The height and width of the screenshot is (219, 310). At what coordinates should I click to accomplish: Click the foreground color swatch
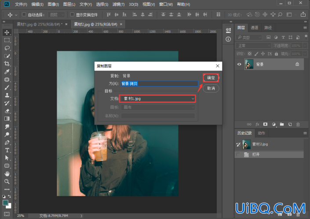tap(5, 203)
